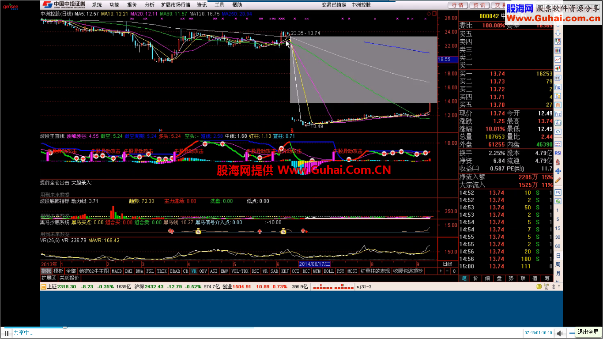Select the 日 daily period button
The height and width of the screenshot is (339, 603).
coord(558,256)
